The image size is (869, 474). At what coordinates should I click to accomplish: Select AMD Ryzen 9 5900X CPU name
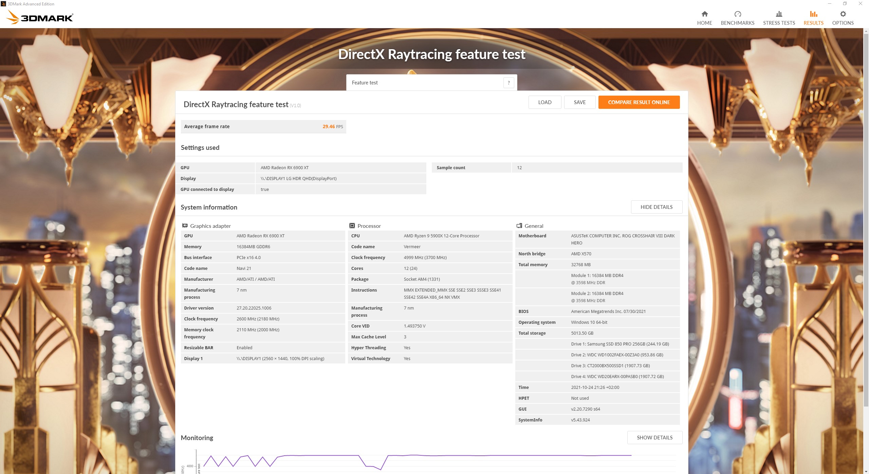coord(441,236)
